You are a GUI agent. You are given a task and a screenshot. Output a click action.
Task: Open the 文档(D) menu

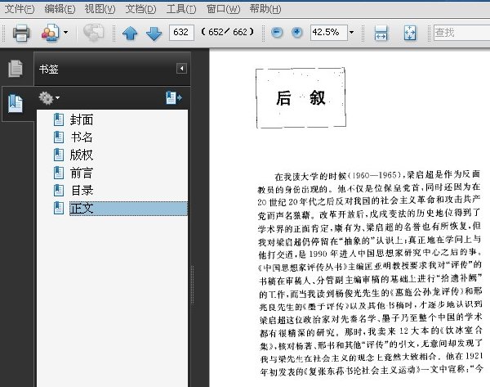point(140,9)
